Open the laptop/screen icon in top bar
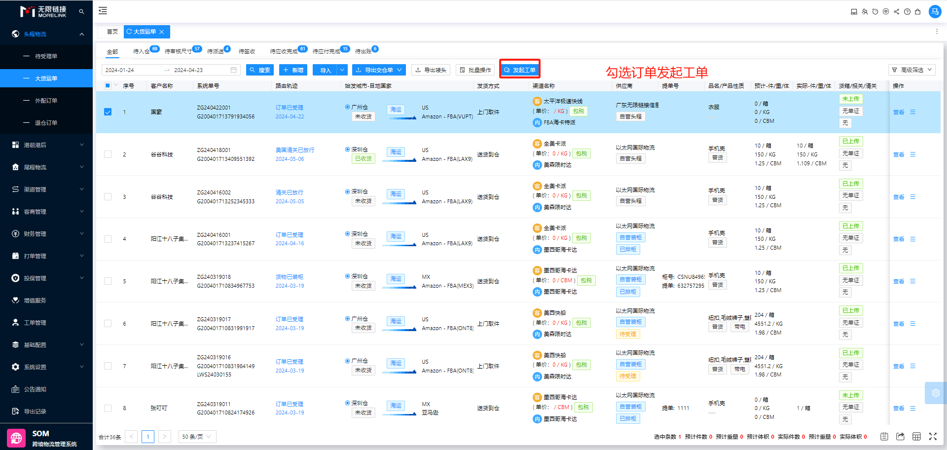Viewport: 947px width, 450px height. [x=854, y=11]
